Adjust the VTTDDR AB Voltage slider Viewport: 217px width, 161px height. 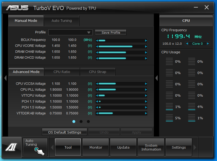point(121,113)
